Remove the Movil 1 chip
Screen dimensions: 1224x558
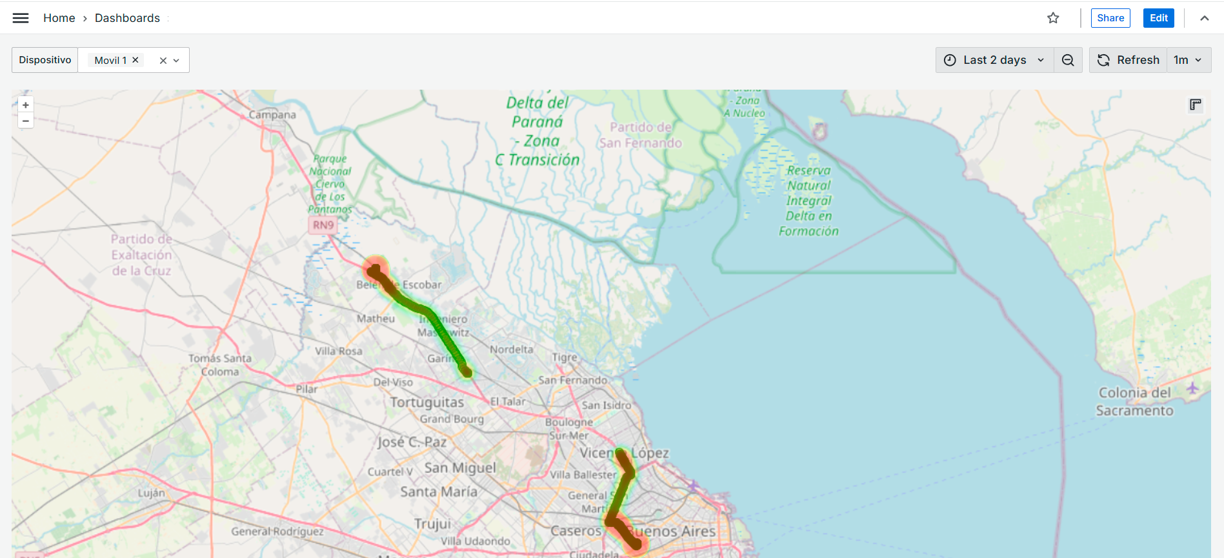[135, 60]
